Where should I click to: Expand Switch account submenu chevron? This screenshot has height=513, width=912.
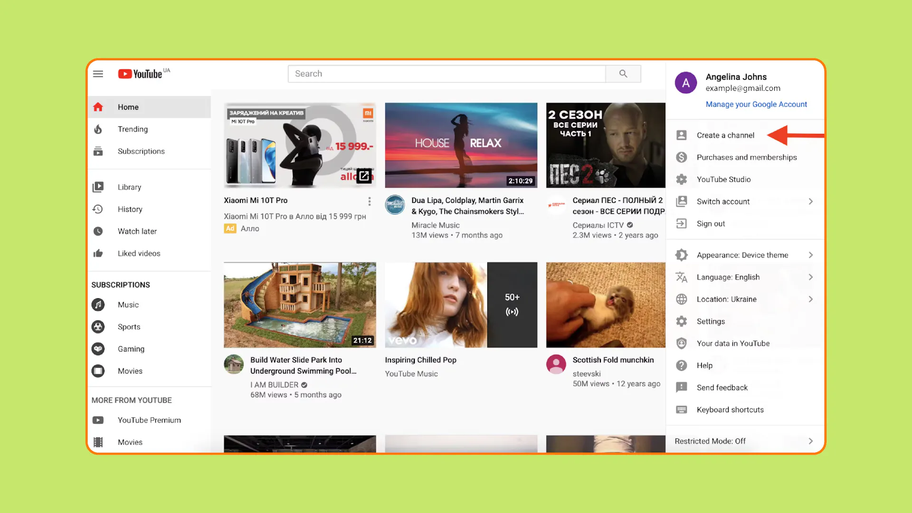point(810,201)
